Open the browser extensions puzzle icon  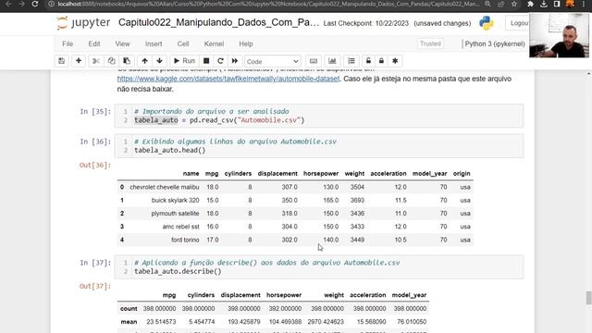[530, 4]
